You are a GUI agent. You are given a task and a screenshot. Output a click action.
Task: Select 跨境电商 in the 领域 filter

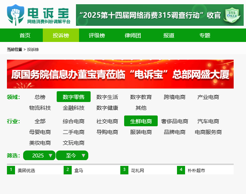pyautogui.click(x=174, y=97)
